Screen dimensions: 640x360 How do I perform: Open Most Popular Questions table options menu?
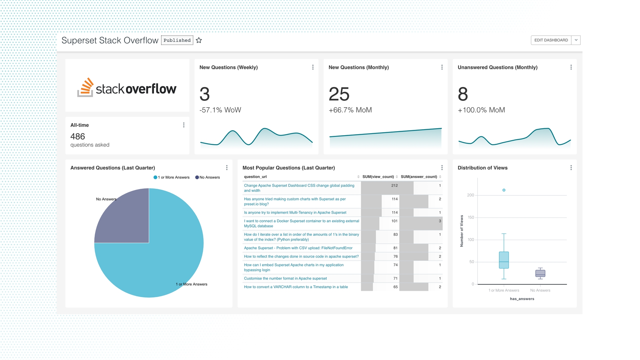[442, 168]
